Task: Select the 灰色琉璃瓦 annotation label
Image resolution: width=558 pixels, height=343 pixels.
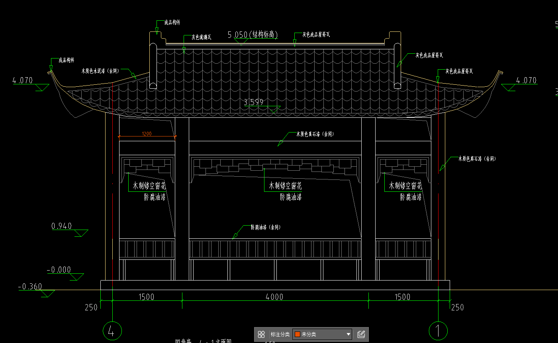Action: (201, 37)
